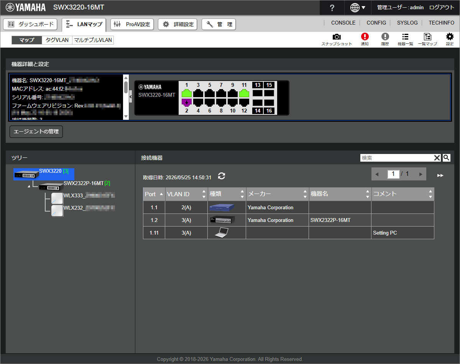Sort by the VLAN ID column
Image resolution: width=460 pixels, height=364 pixels.
click(186, 194)
